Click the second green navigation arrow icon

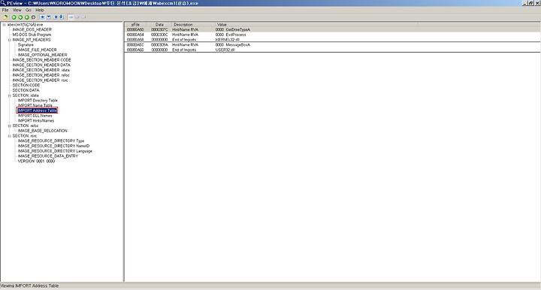pos(20,17)
